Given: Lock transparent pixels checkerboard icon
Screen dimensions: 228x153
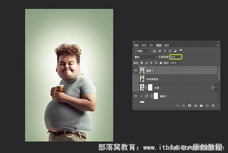Looking at the screenshot, I should pyautogui.click(x=142, y=63).
